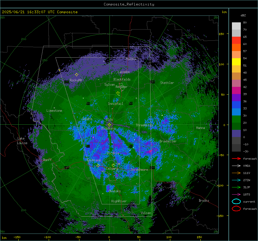This screenshot has width=258, height=241.
Task: Click the red forecast arrow in legend
Action: 236,158
